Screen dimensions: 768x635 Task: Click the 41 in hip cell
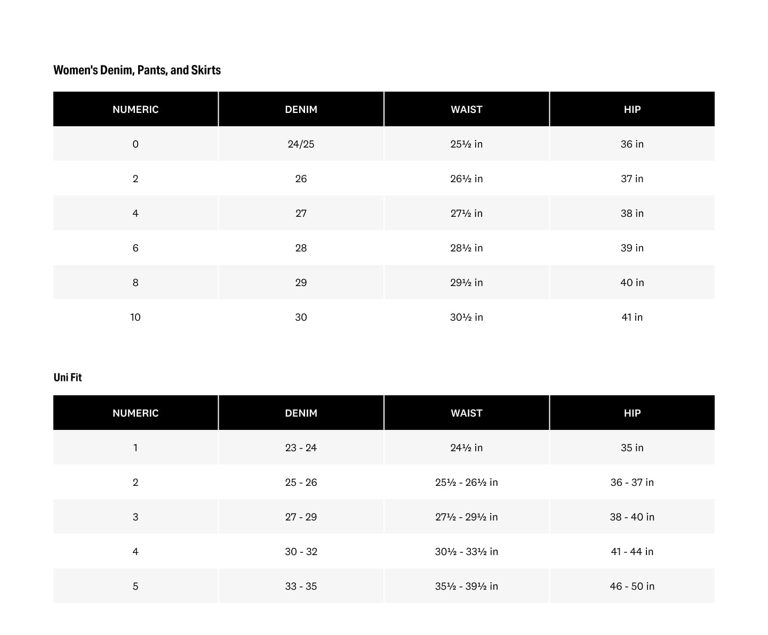pyautogui.click(x=632, y=317)
